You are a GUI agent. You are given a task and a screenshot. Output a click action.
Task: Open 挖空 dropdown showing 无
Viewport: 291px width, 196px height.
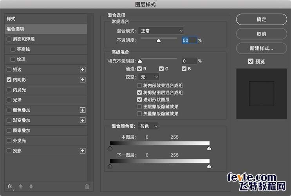[x=149, y=77]
